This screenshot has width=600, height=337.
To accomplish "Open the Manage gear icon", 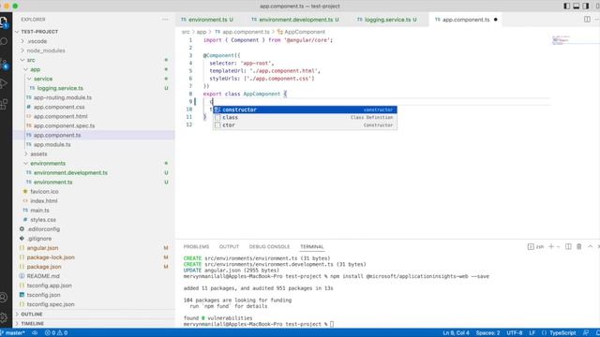I will 4,317.
